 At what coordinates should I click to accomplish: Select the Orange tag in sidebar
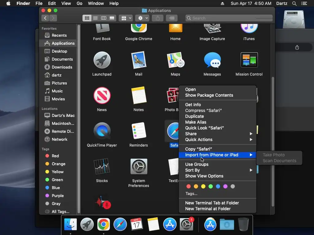coord(58,164)
